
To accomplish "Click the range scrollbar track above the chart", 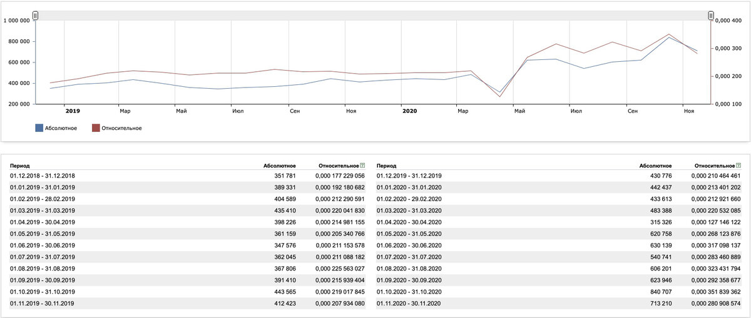I will pos(373,15).
